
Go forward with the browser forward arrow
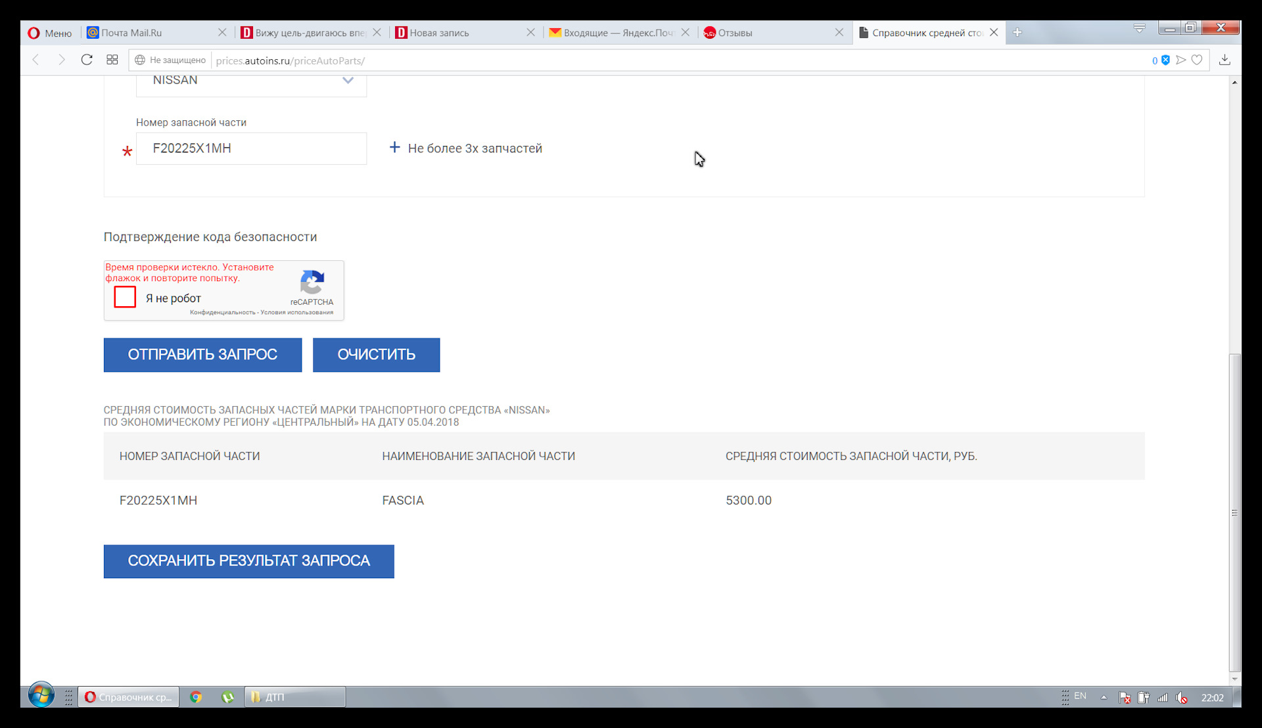coord(61,60)
